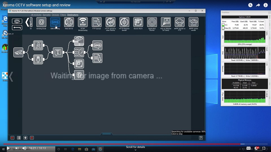Select the Sound Alarm module in toolbar

[x=138, y=22]
